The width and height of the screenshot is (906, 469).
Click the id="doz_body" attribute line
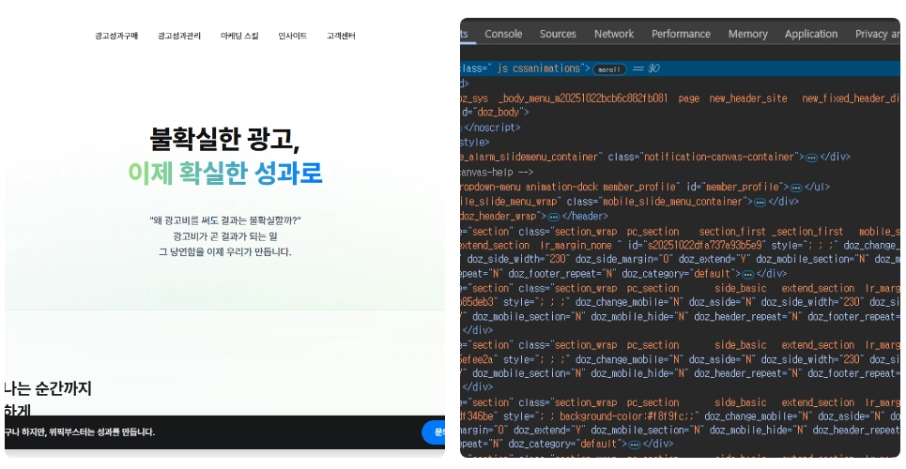click(x=495, y=112)
